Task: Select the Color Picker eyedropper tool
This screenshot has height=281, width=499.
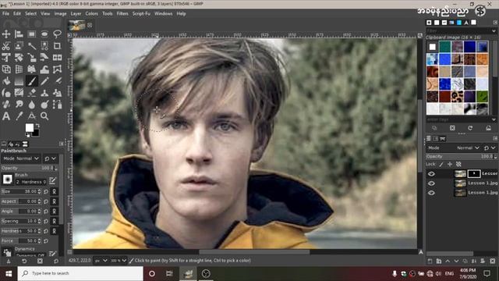Action: (x=19, y=116)
